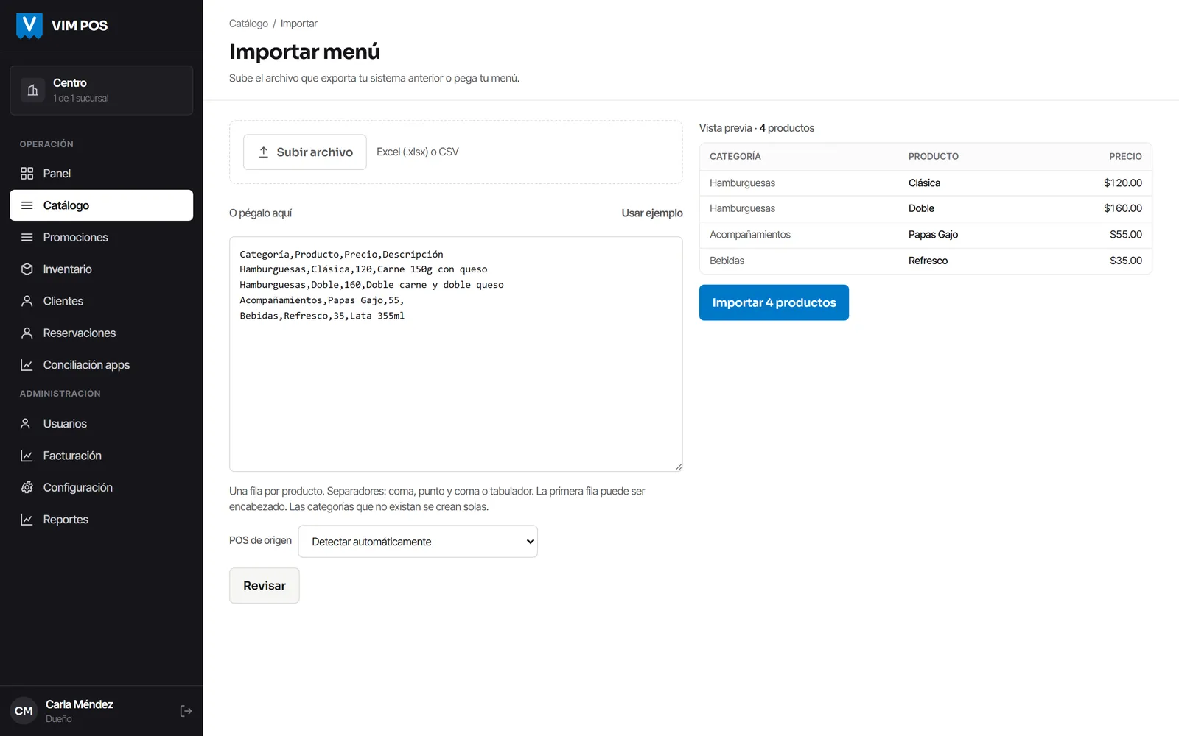Click the Importar breadcrumb text

[x=298, y=24]
